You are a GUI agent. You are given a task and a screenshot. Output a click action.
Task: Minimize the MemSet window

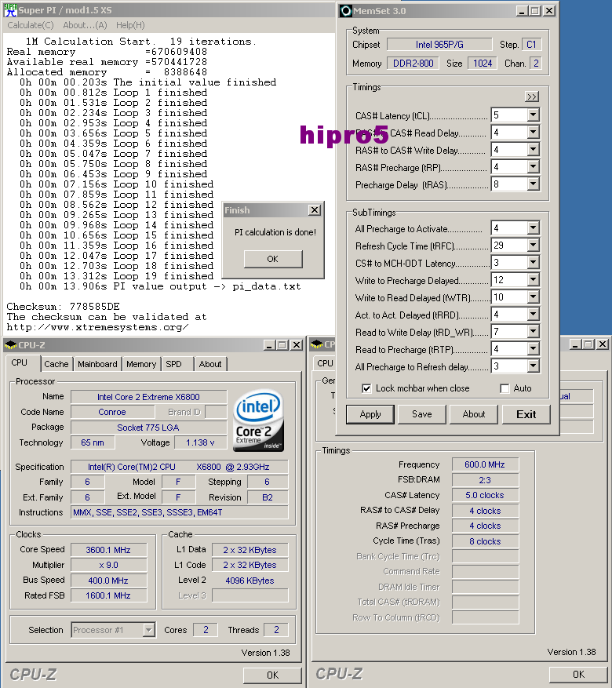(x=521, y=11)
